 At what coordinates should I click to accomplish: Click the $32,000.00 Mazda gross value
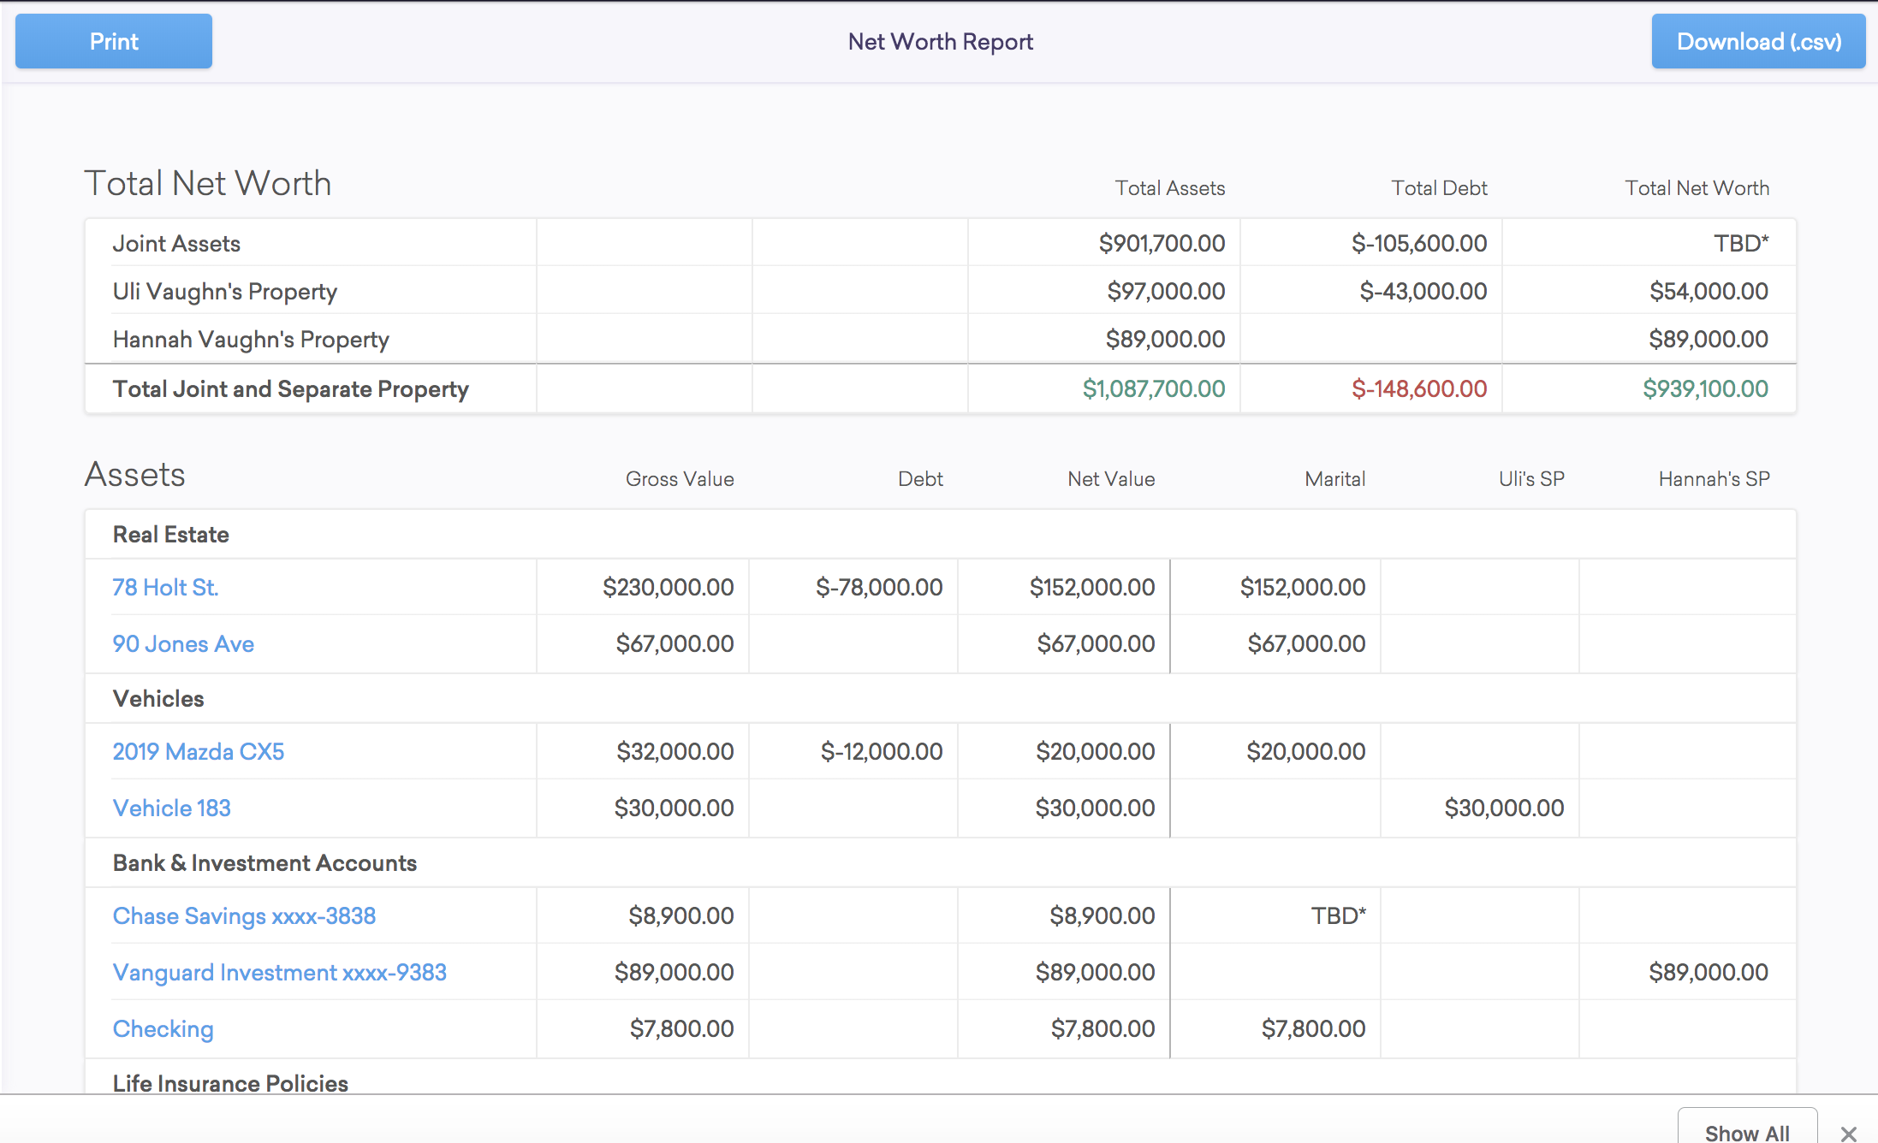675,751
